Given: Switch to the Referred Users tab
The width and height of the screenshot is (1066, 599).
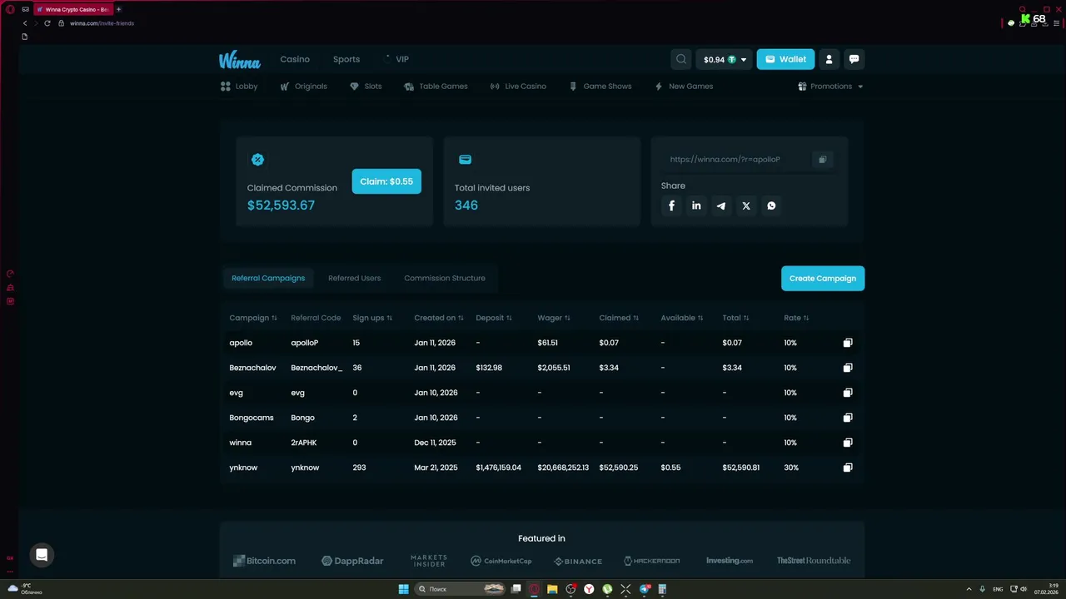Looking at the screenshot, I should coord(354,278).
